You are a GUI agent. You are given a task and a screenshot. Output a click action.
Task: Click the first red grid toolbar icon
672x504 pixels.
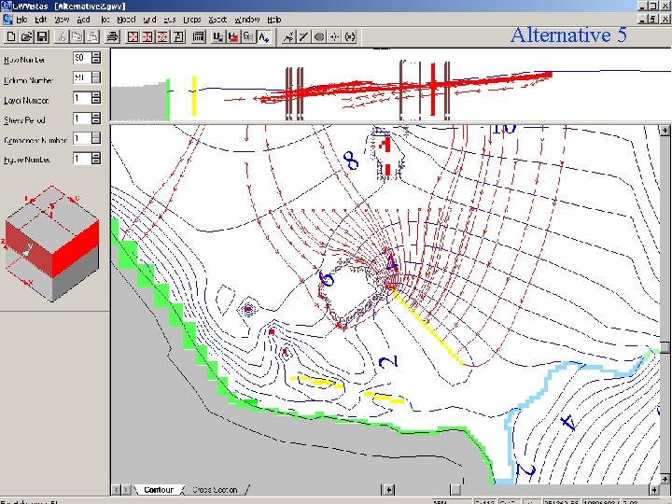(133, 36)
